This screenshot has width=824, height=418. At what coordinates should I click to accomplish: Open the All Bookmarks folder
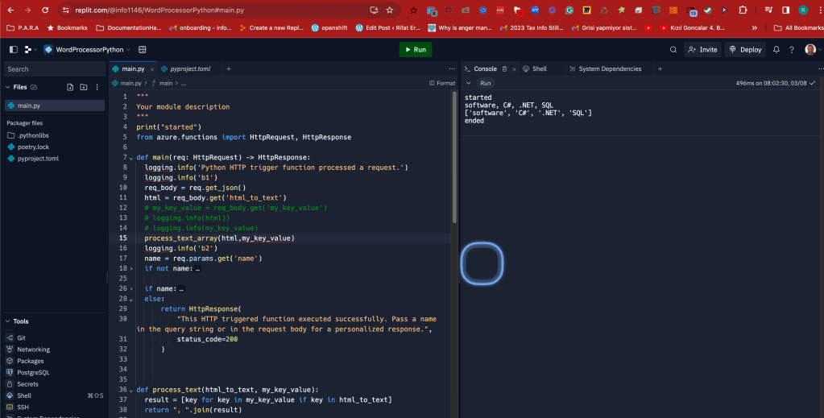click(798, 28)
